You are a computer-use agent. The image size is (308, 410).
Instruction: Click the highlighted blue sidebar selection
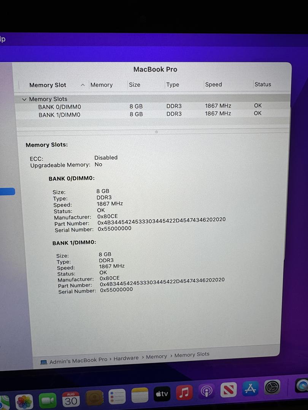(x=7, y=192)
